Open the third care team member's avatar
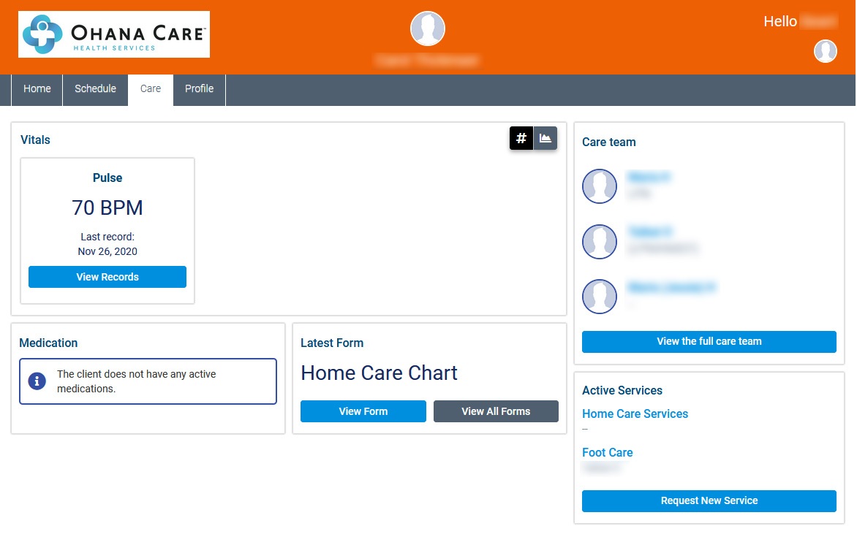This screenshot has height=545, width=857. pos(600,297)
